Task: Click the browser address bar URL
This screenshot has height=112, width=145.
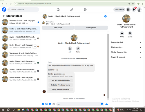Action: point(35,4)
